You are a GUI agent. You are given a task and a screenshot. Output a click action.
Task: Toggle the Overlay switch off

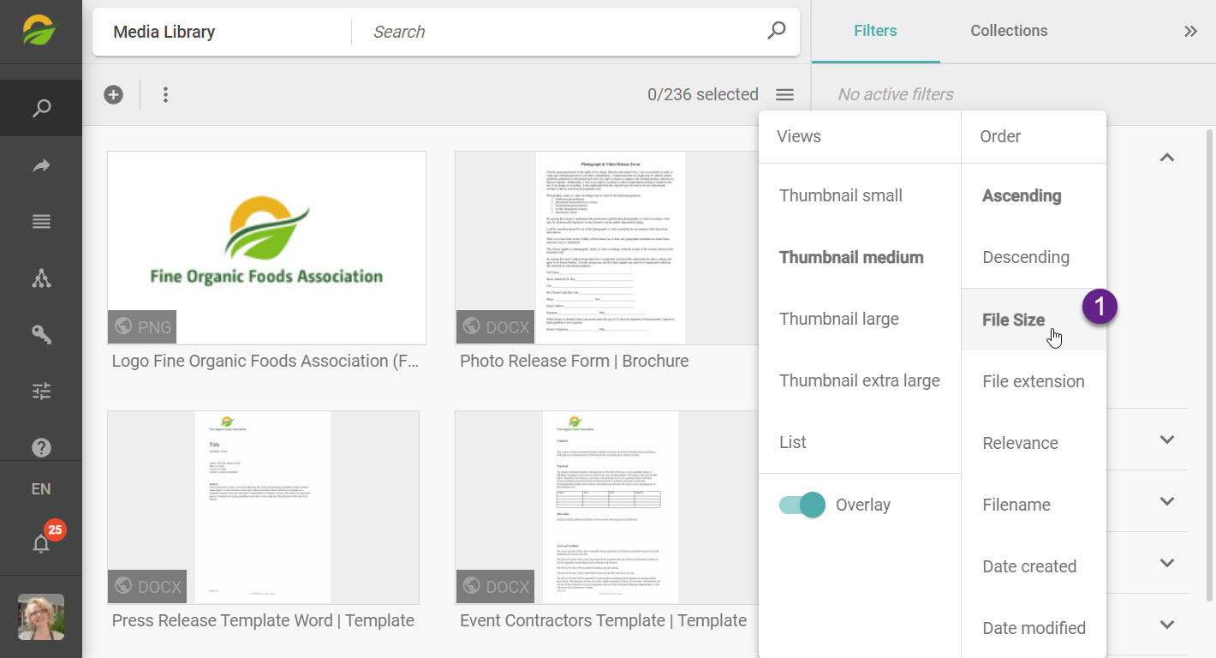pos(802,505)
